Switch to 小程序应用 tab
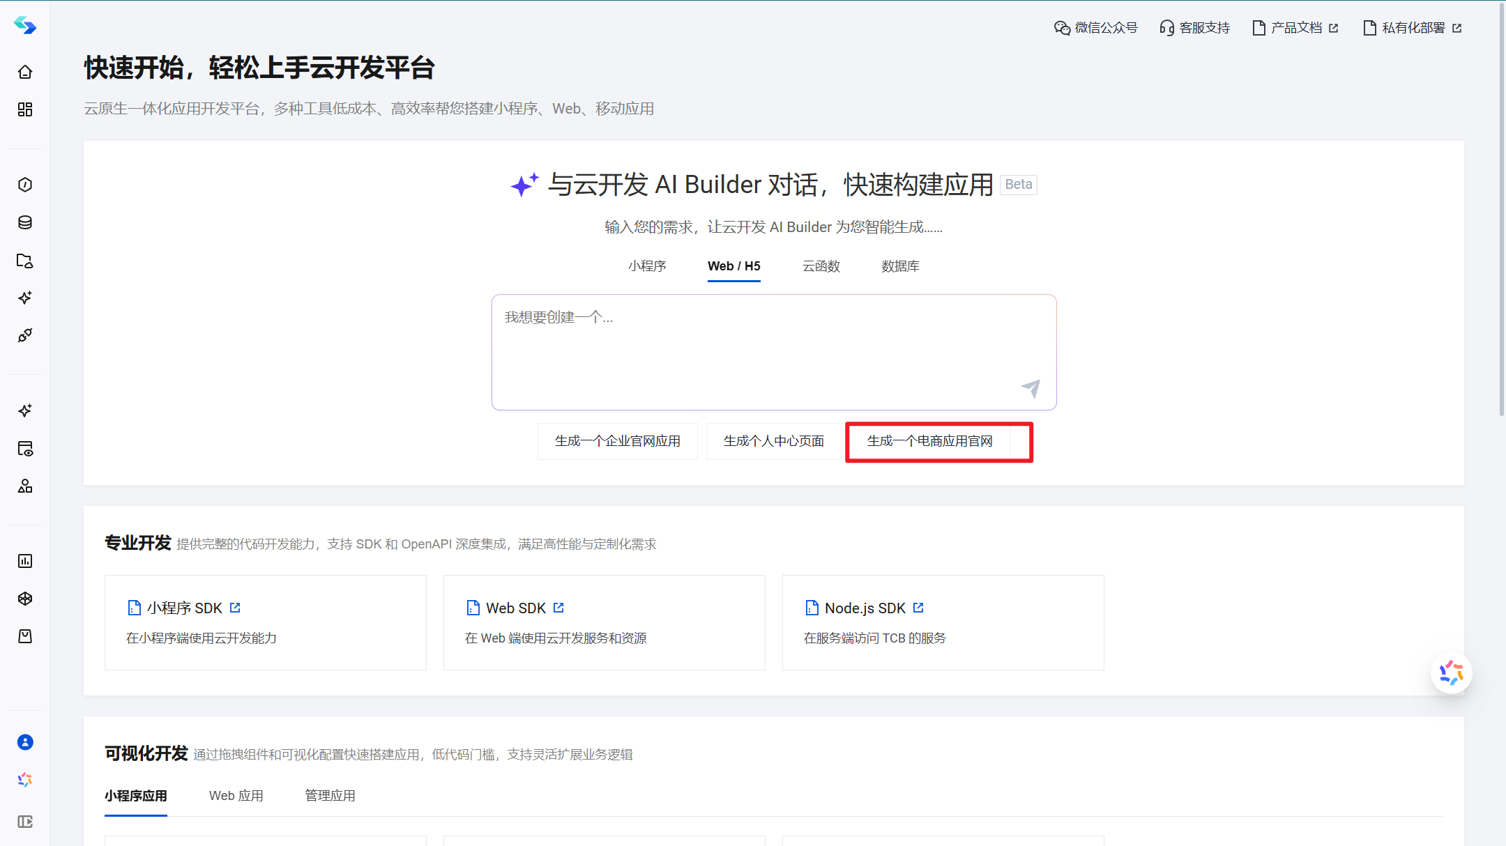The height and width of the screenshot is (846, 1506). point(136,796)
